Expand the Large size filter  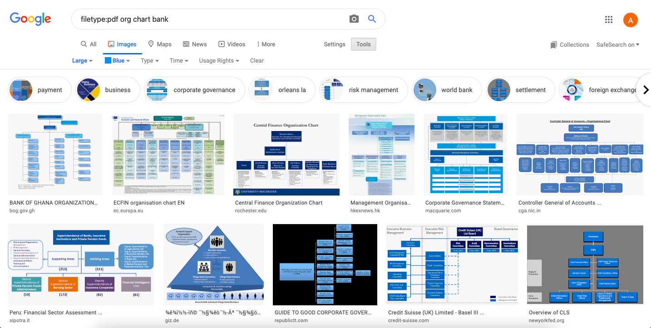(82, 60)
